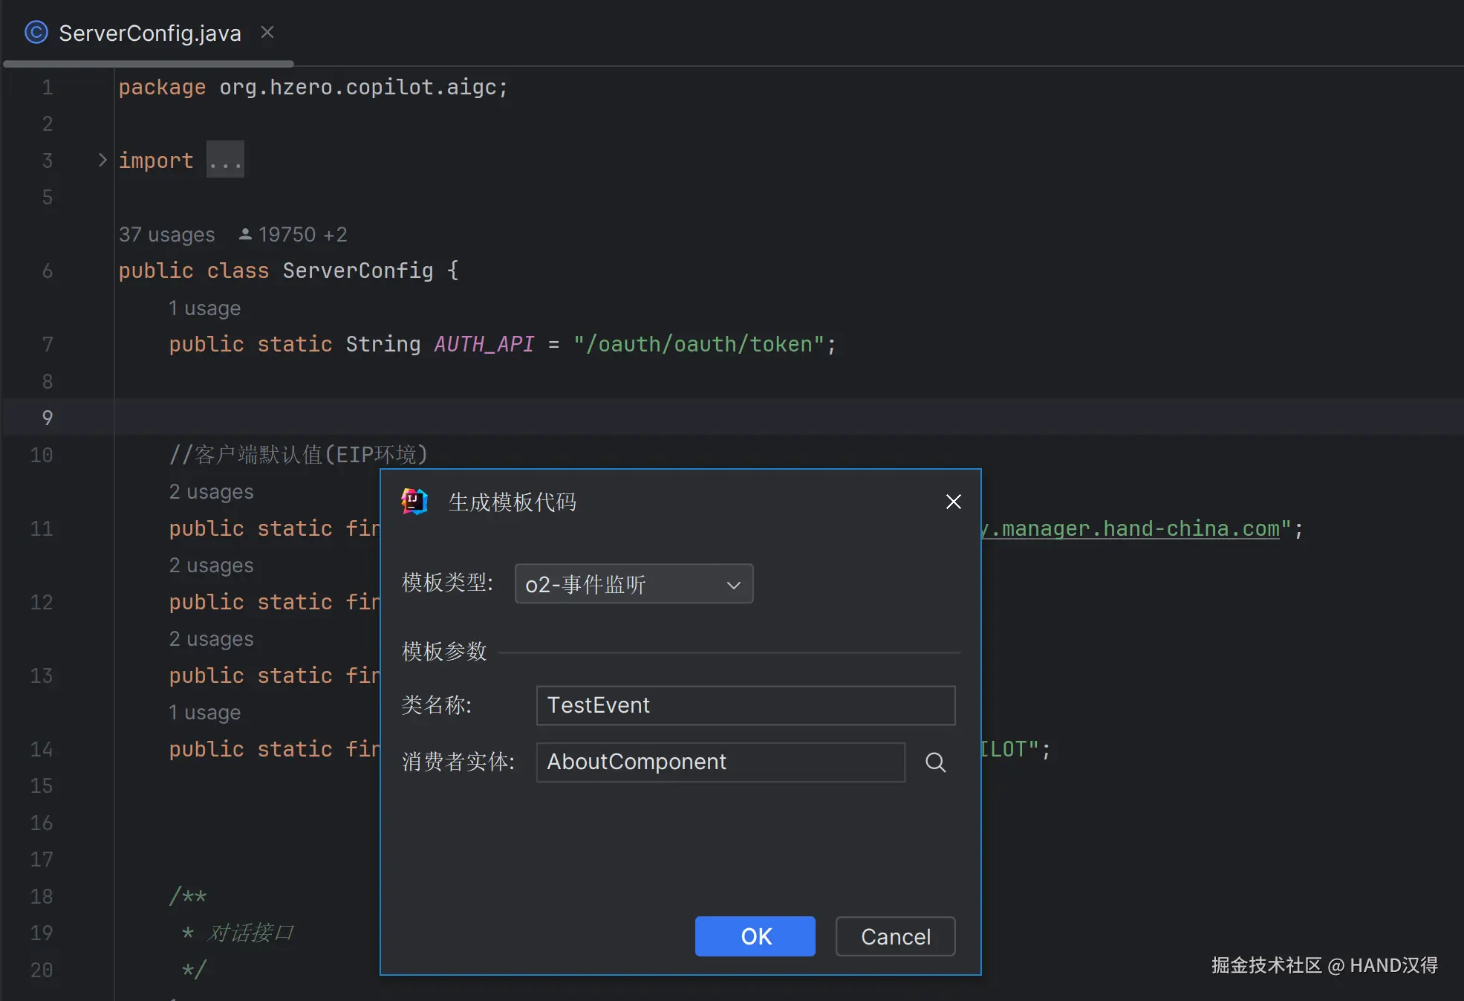Click the IntelliJ logo icon in dialog title
1464x1001 pixels.
(x=414, y=502)
